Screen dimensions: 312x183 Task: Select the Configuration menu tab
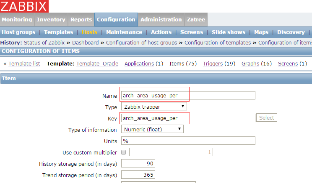(116, 19)
